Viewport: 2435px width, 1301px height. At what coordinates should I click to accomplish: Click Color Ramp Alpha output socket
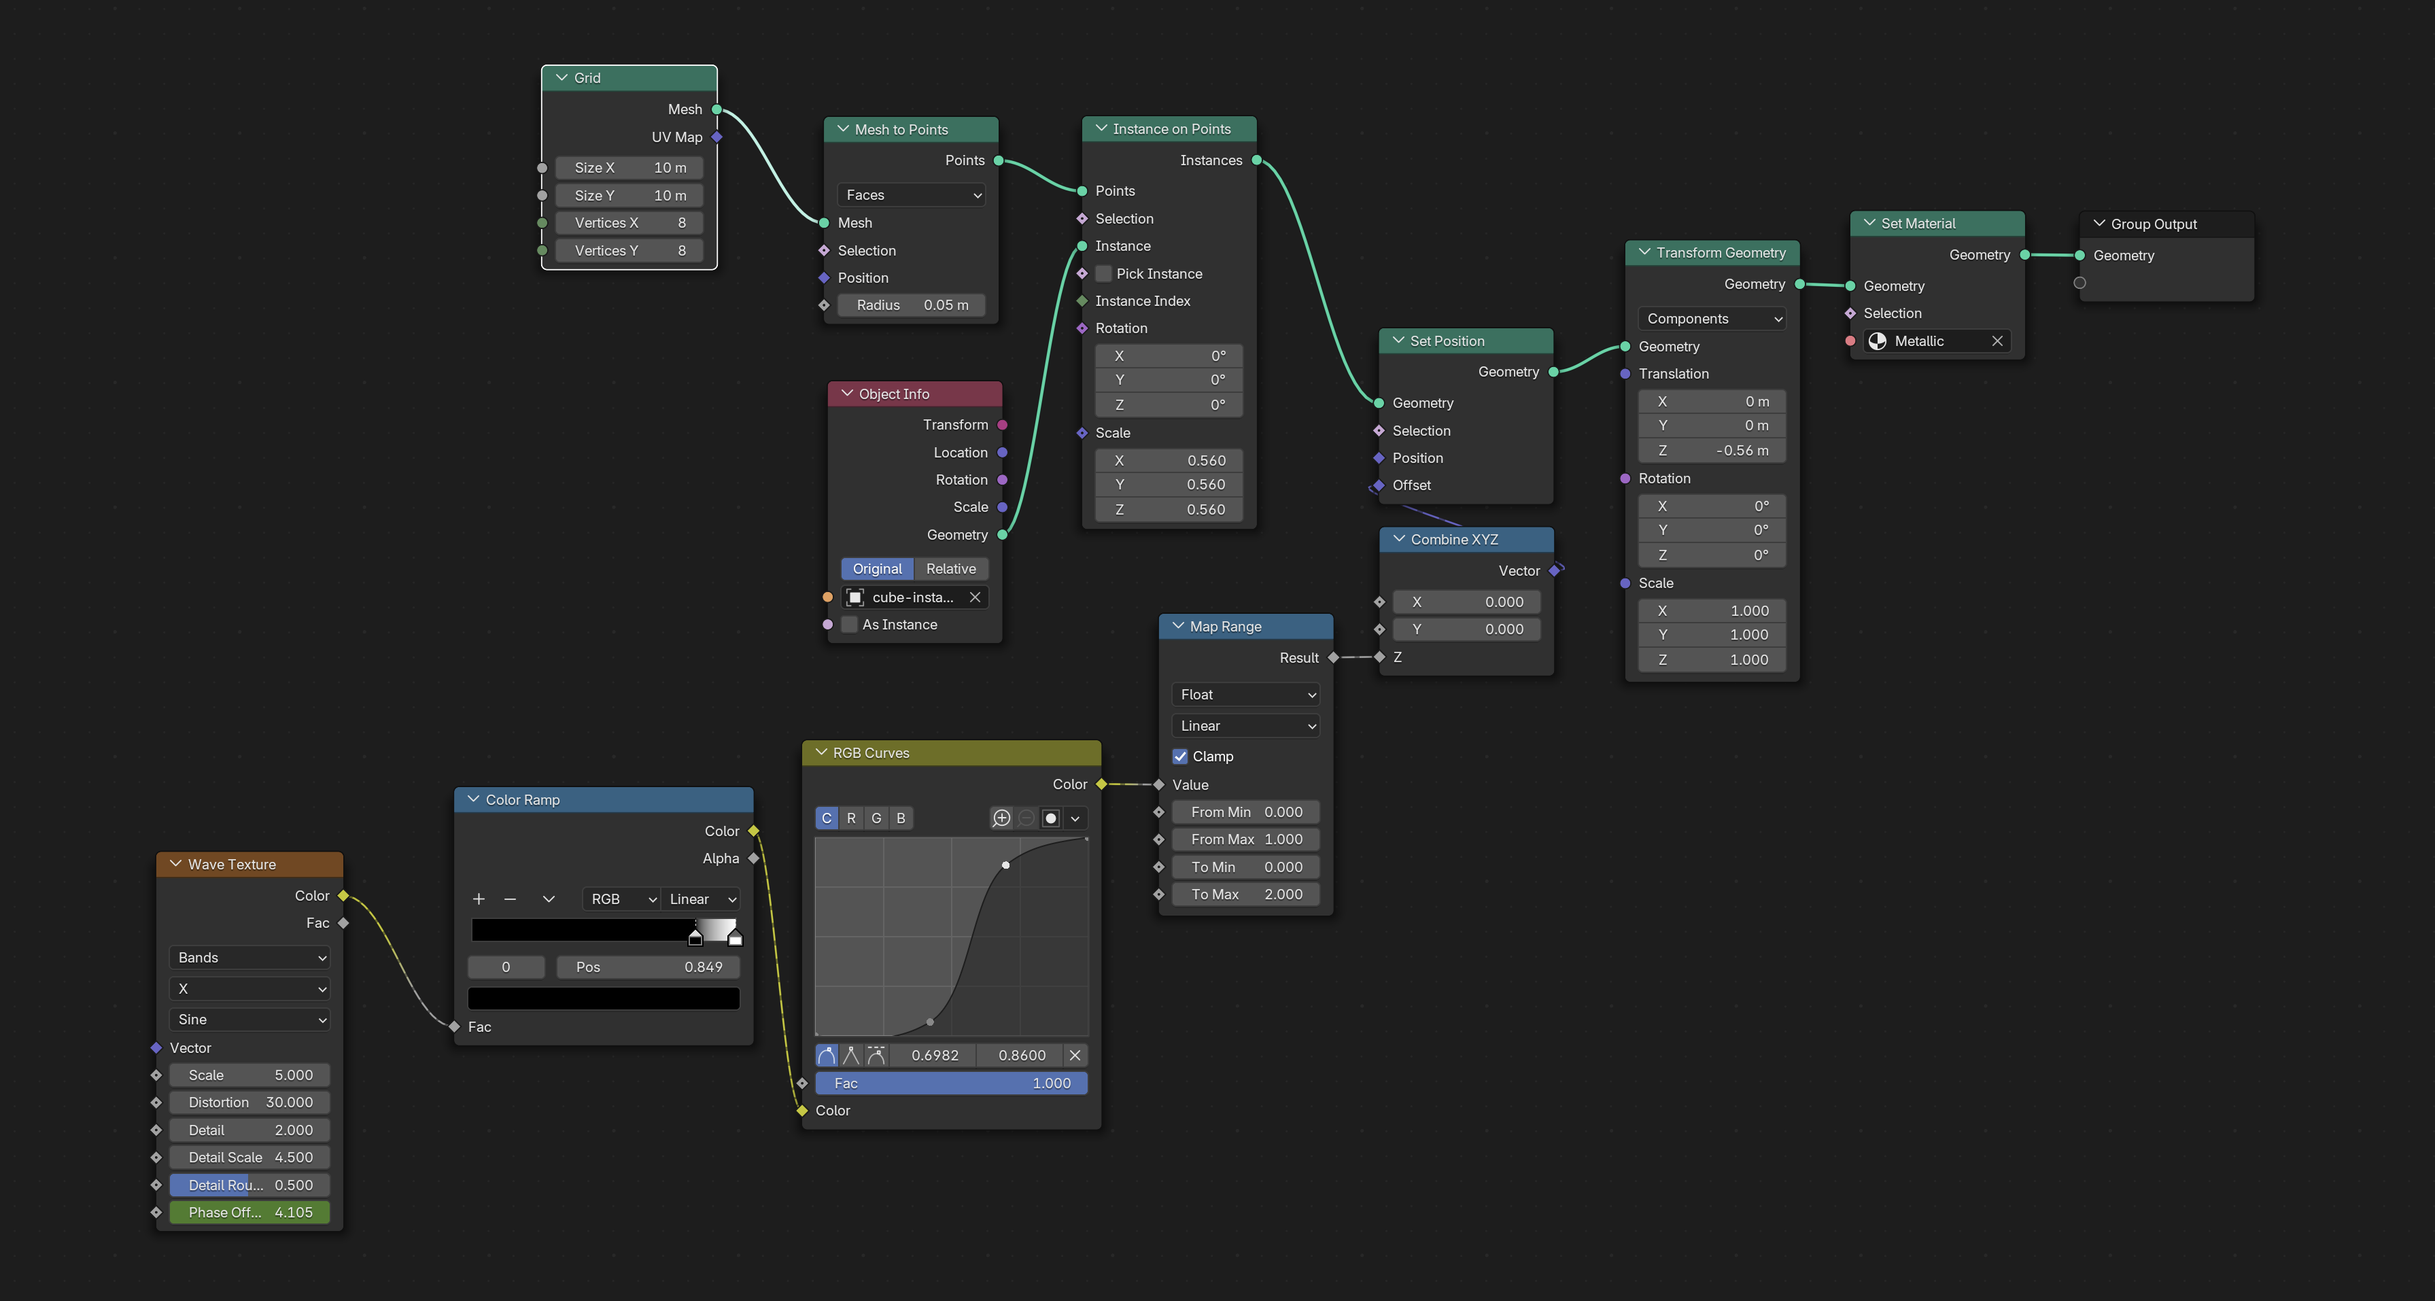pos(753,858)
